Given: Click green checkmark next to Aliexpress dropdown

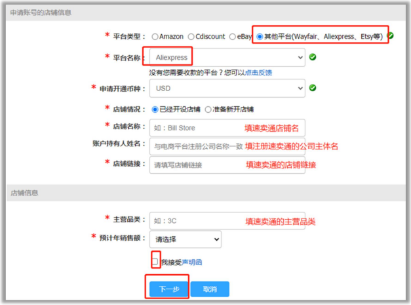Looking at the screenshot, I should [x=313, y=58].
